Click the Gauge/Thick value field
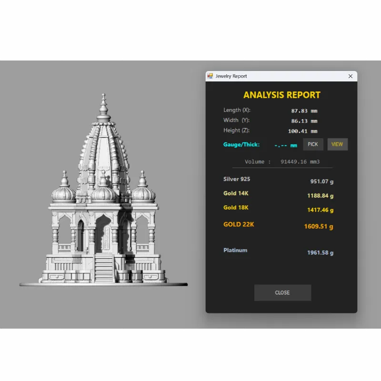 pyautogui.click(x=286, y=145)
